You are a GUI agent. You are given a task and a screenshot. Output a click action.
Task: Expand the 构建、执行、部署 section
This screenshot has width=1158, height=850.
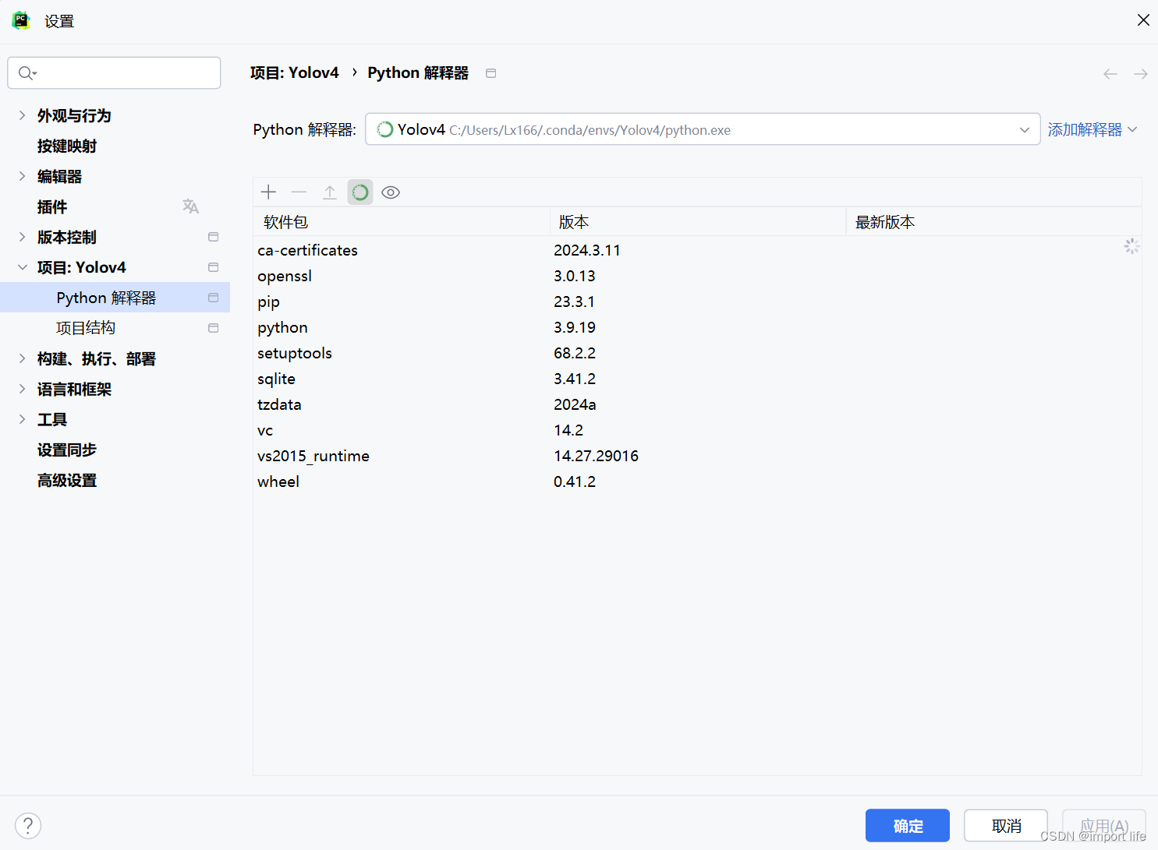coord(22,358)
